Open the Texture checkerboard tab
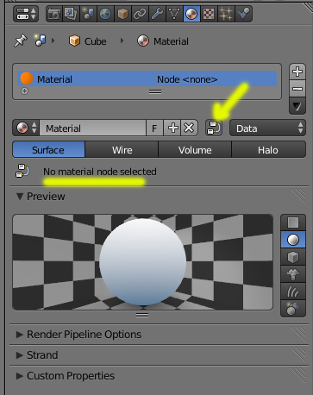 (209, 14)
